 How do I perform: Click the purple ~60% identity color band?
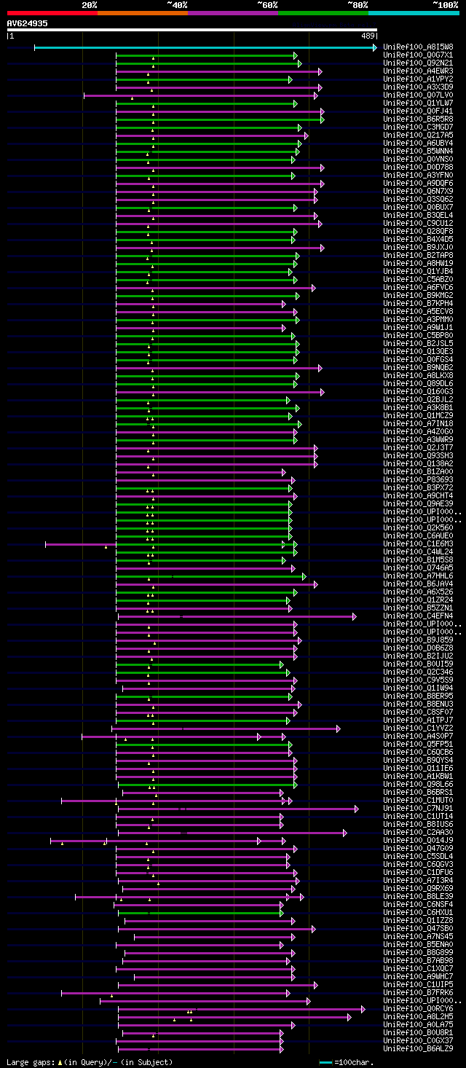click(233, 12)
